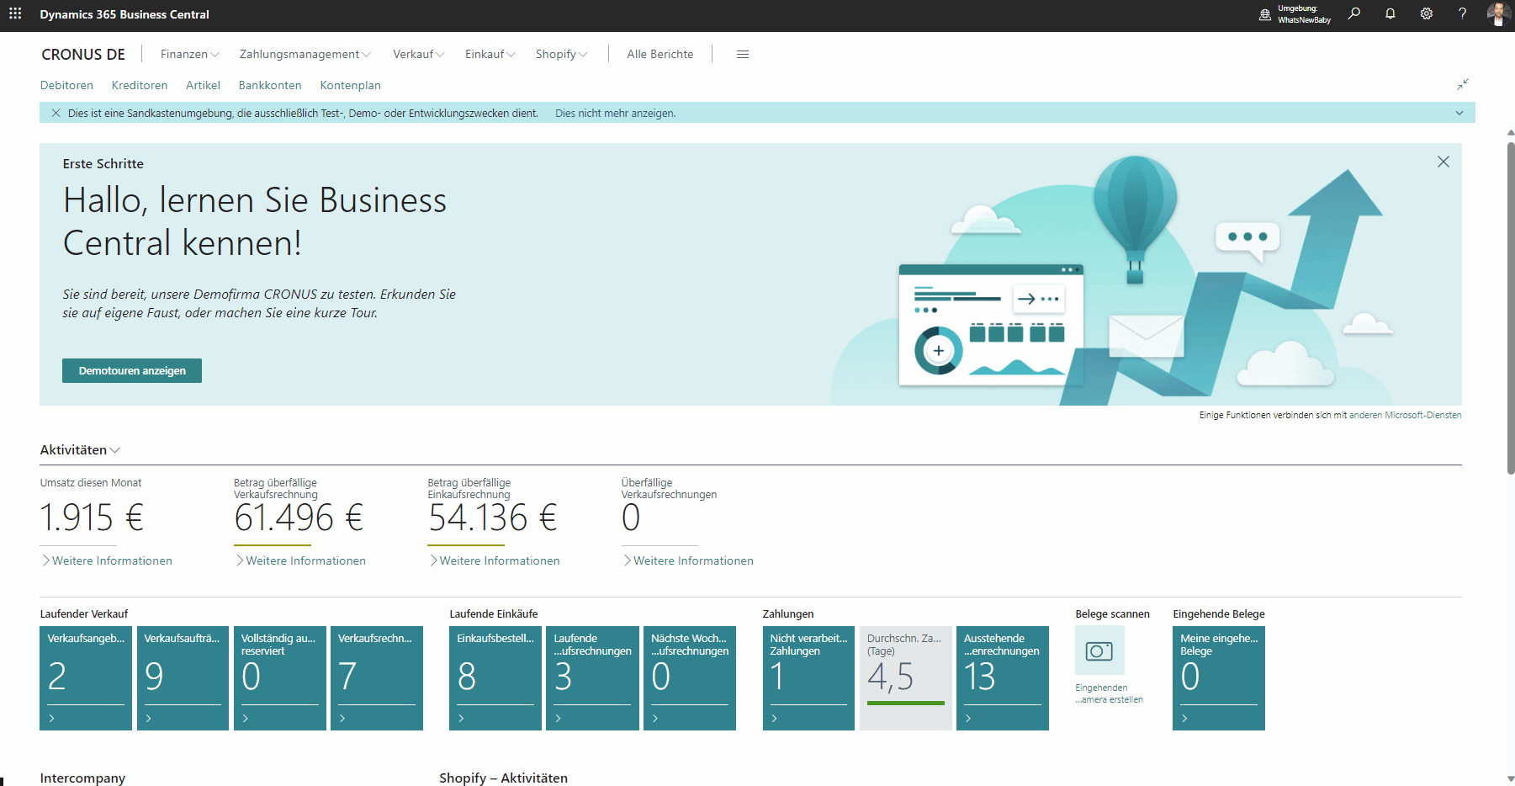Viewport: 1515px width, 786px height.
Task: Click the 1.915 € Umsatz value
Action: 92,518
